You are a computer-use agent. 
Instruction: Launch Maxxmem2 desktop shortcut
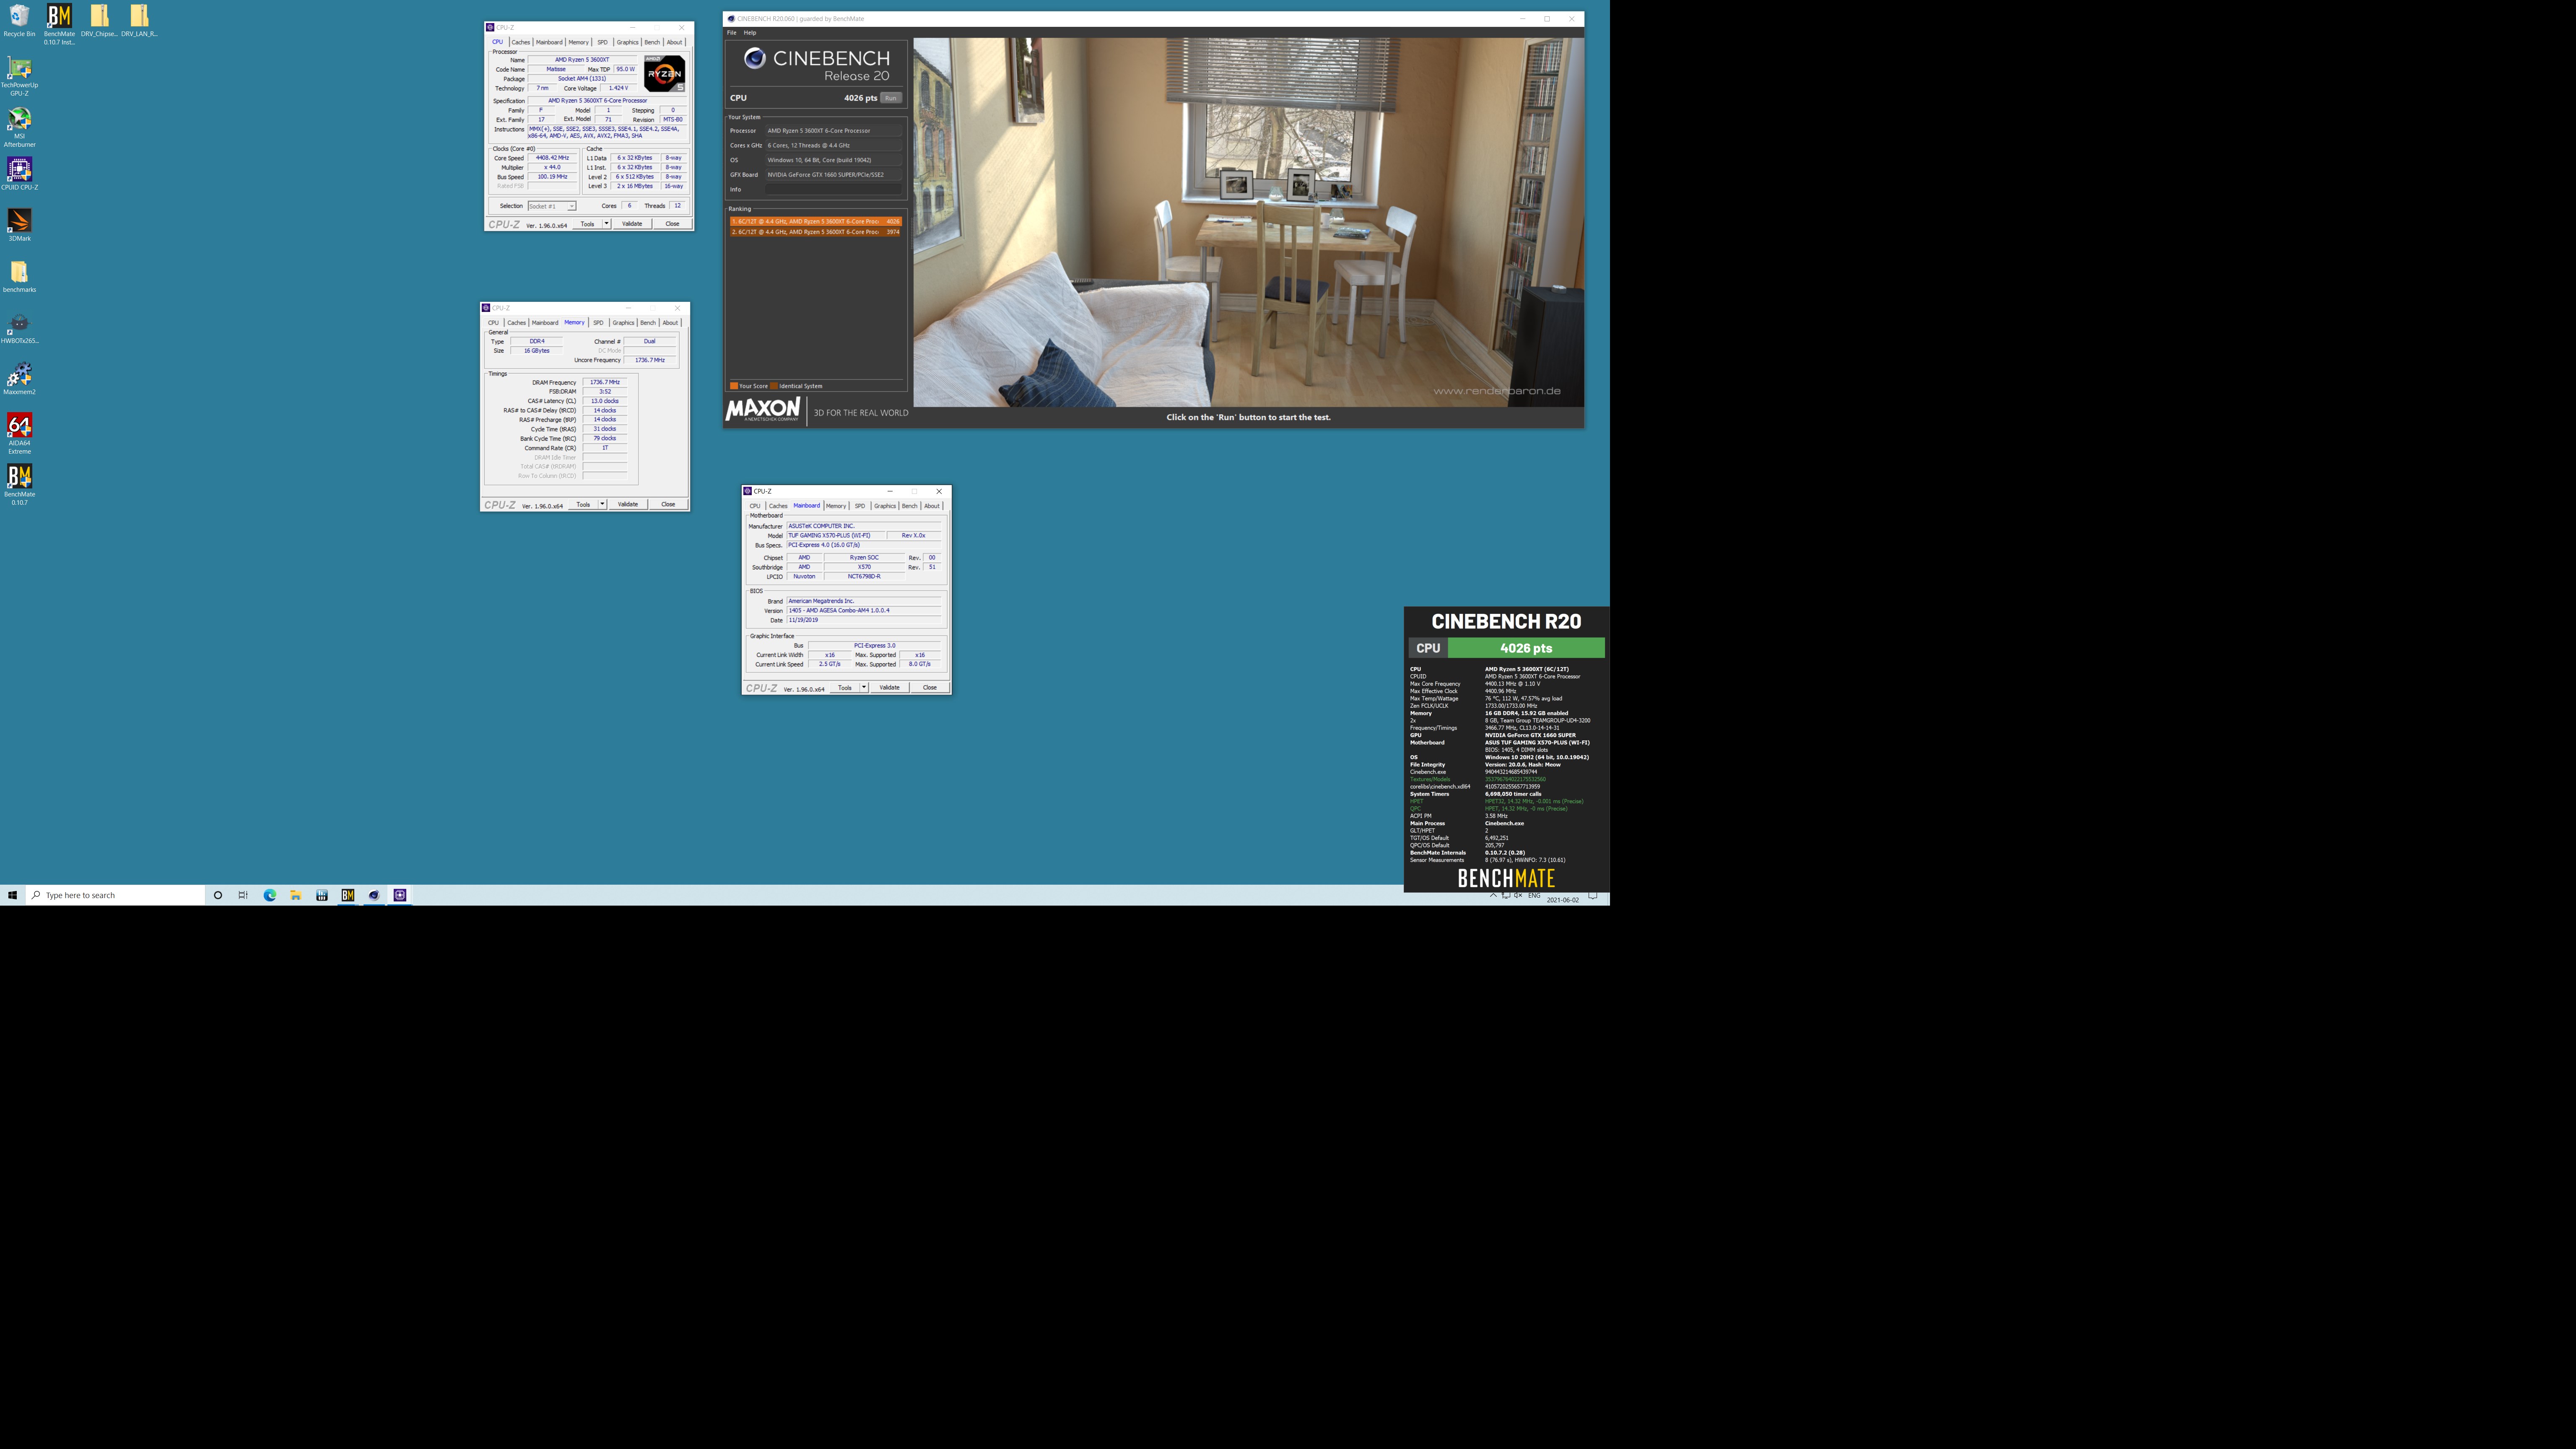19,378
